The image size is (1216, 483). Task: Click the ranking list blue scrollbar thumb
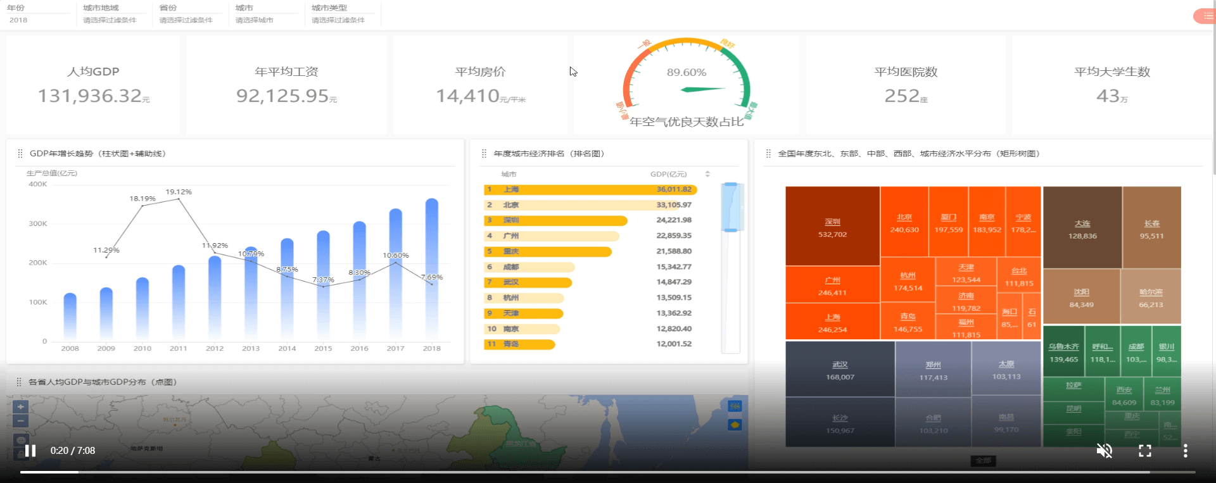point(730,207)
